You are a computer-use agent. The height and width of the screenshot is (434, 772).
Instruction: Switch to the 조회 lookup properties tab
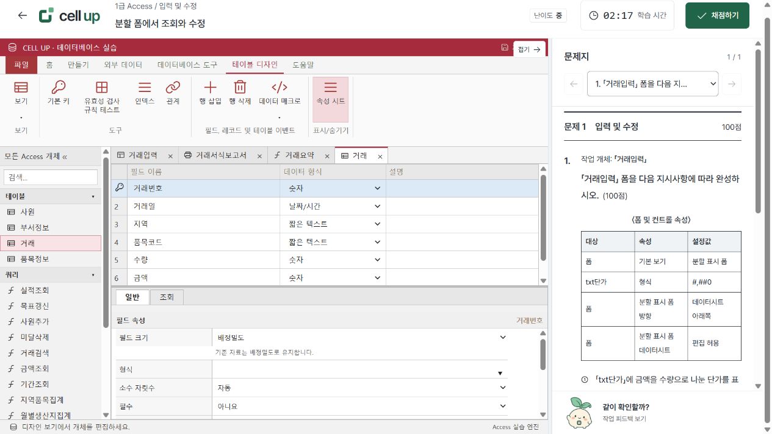point(167,297)
